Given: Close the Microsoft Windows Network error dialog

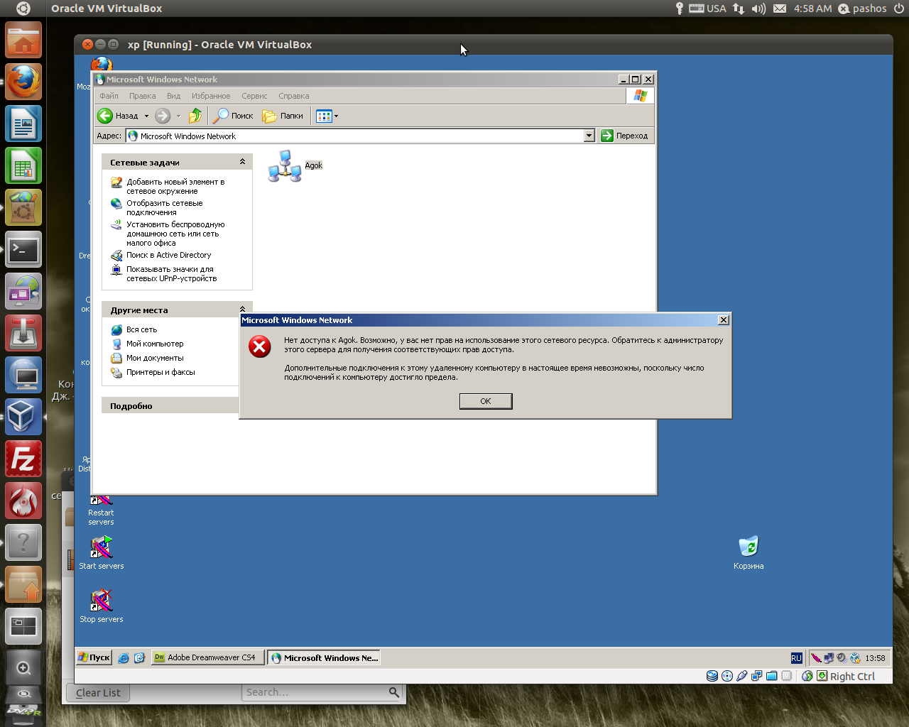Looking at the screenshot, I should pos(723,320).
